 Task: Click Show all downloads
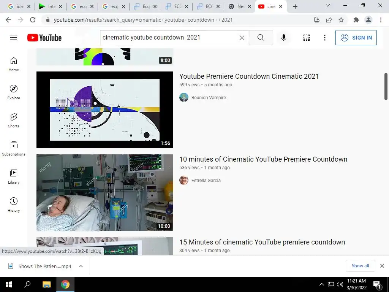tap(360, 266)
